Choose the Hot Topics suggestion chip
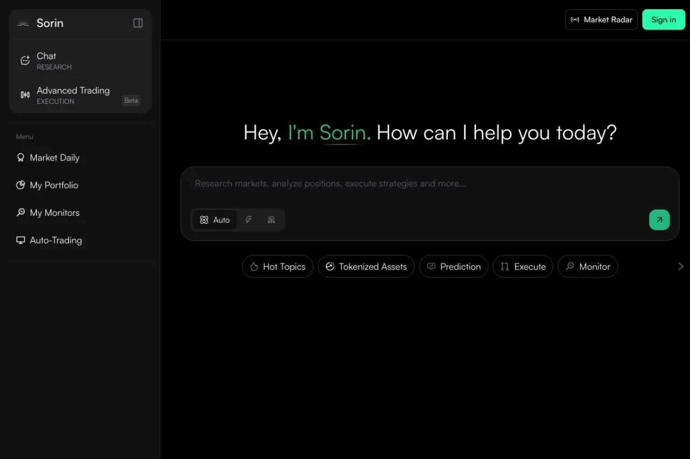 [x=278, y=266]
